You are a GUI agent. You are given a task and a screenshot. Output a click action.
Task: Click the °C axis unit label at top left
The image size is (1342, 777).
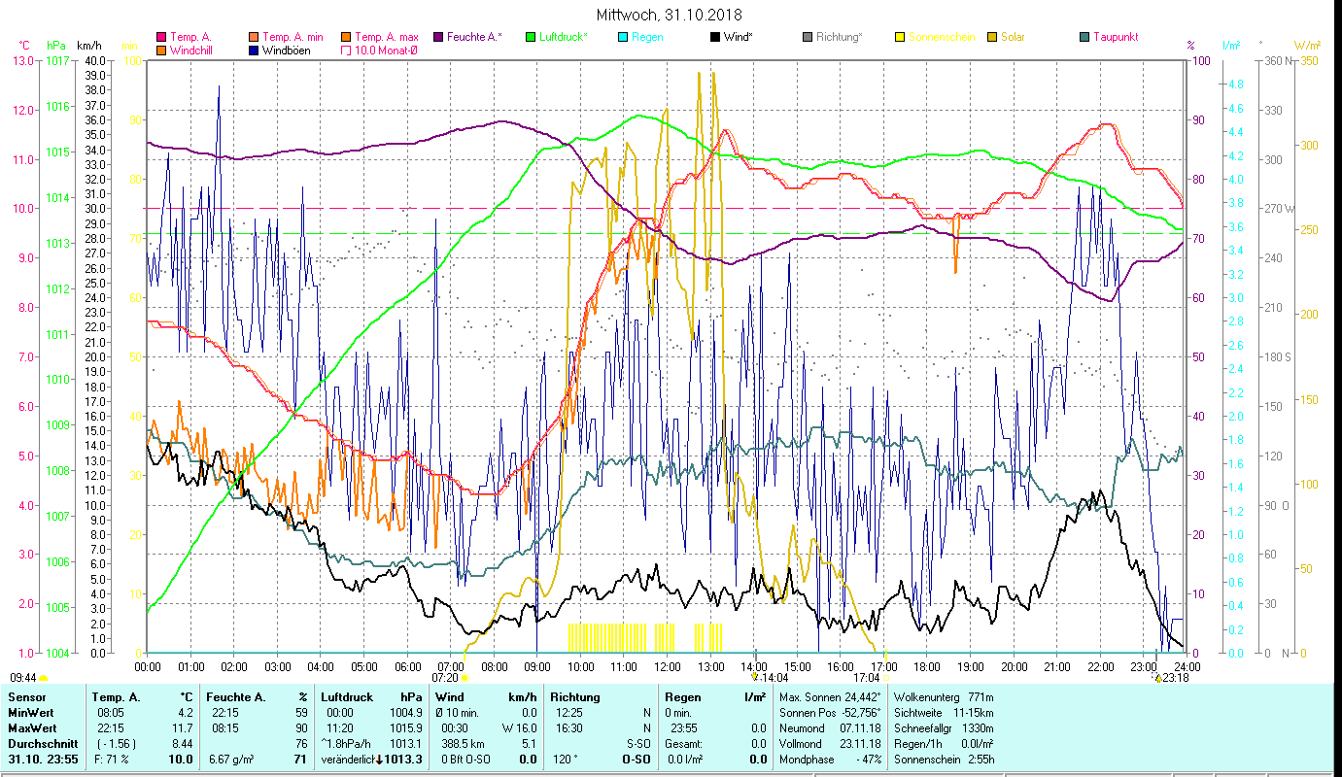(24, 46)
